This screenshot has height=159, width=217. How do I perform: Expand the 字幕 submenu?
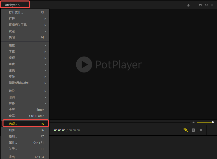[25, 52]
